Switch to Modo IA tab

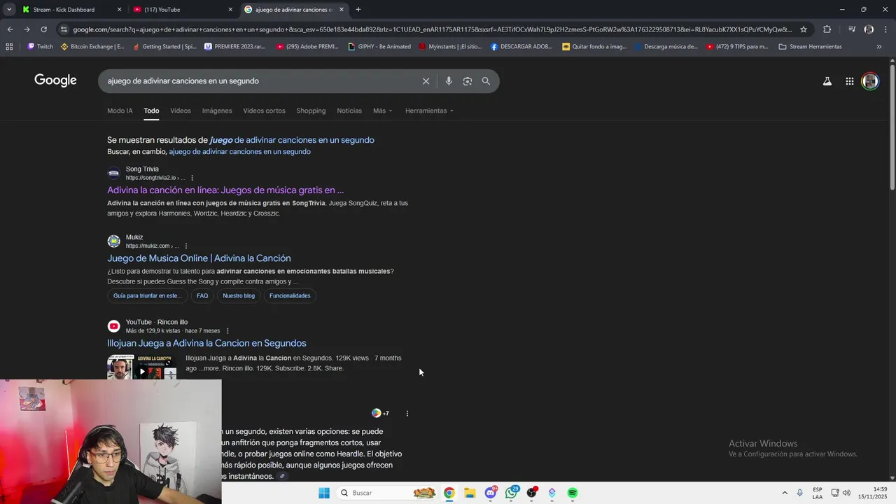[x=120, y=111]
